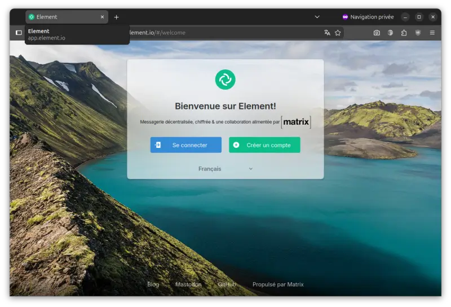
Task: Click the Navigation privée indicator
Action: click(368, 17)
